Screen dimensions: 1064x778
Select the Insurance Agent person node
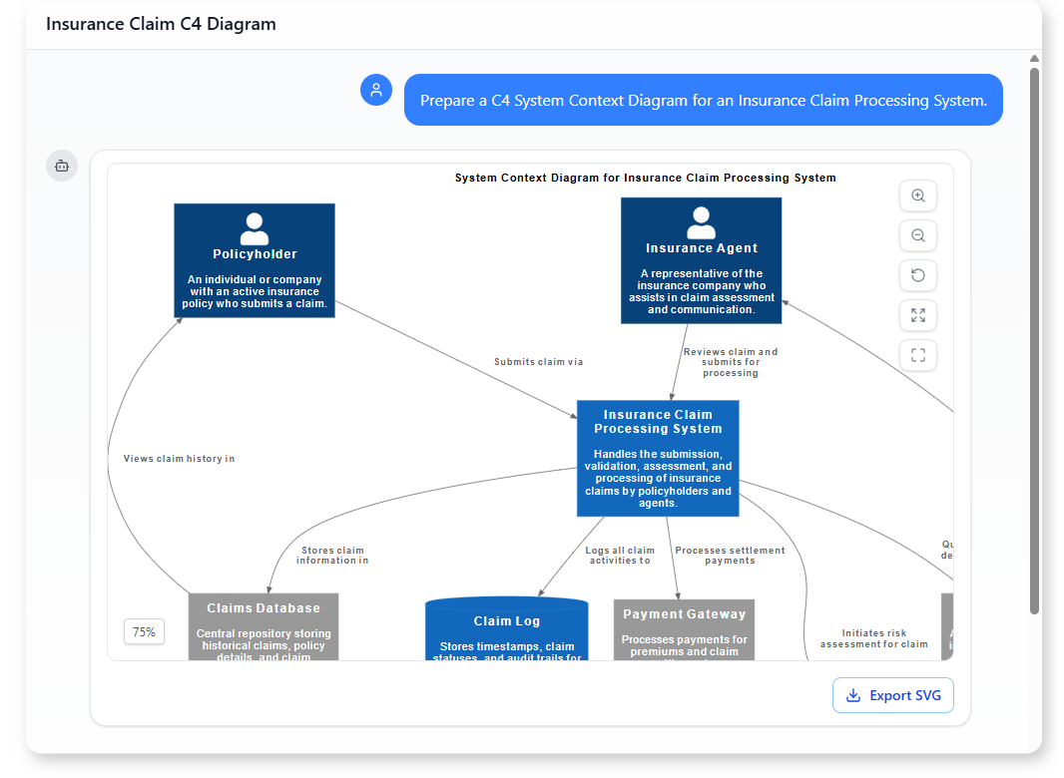click(701, 260)
